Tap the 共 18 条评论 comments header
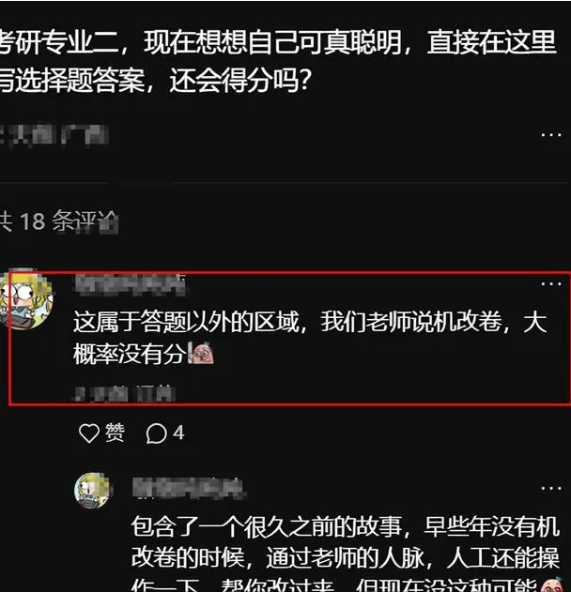Viewport: 571px width, 592px height. click(58, 220)
